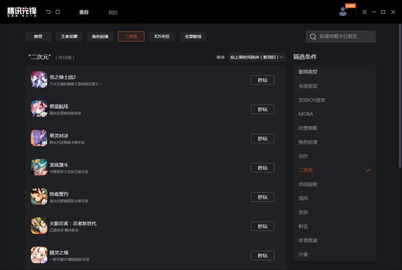The height and width of the screenshot is (270, 402).
Task: Refresh the page with the reload icon
Action: [x=58, y=12]
